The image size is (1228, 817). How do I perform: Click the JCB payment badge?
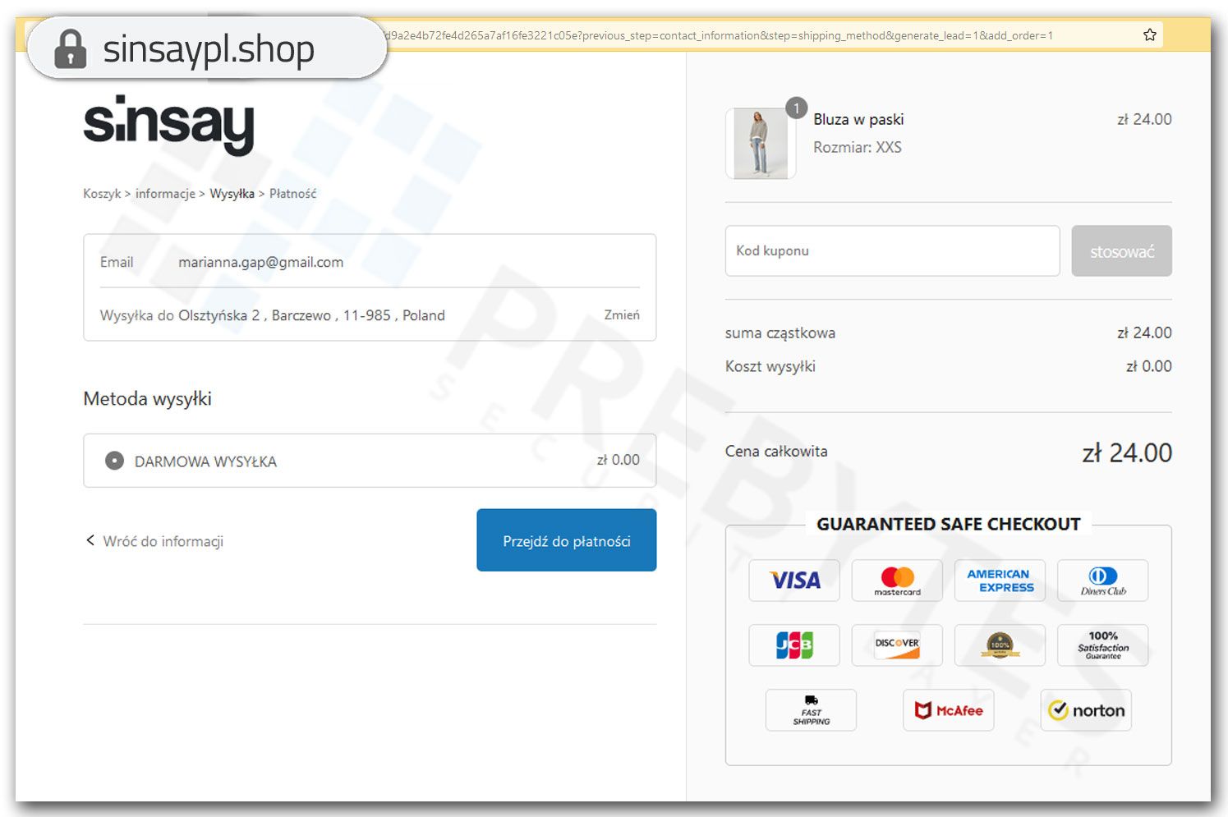point(794,645)
